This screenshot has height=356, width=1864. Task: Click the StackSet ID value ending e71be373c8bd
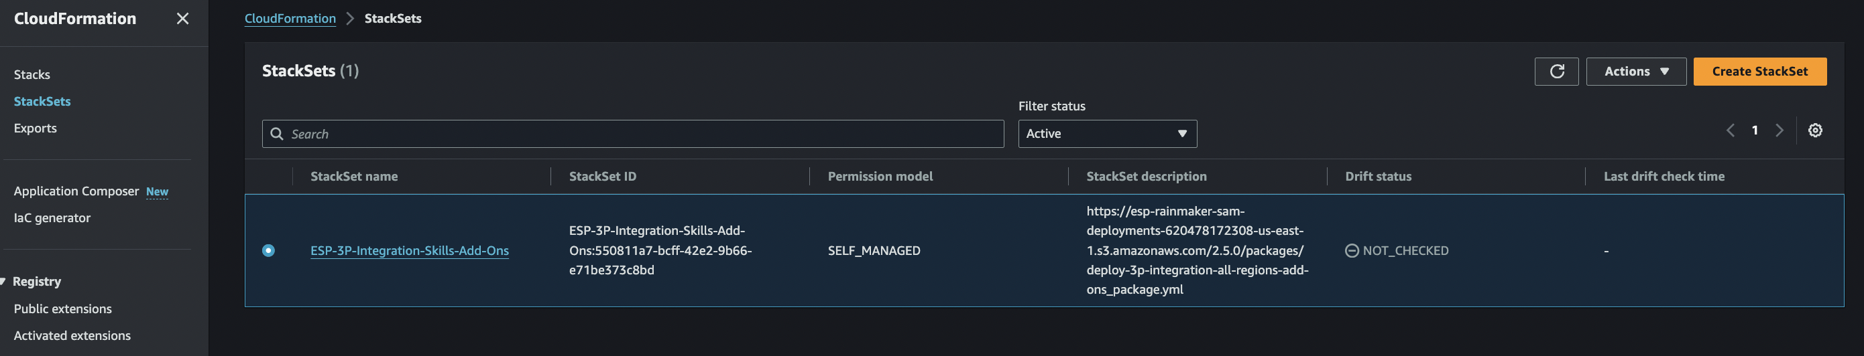[660, 250]
